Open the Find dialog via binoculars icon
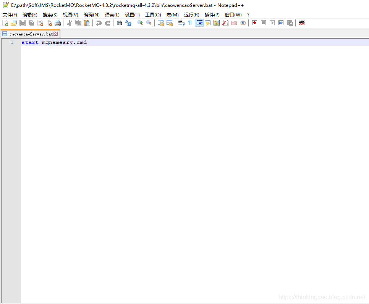Viewport: 369px width, 304px height. [119, 23]
